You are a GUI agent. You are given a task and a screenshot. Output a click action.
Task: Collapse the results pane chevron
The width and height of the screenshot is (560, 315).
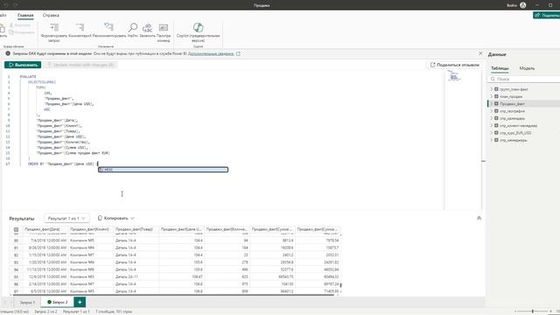479,218
